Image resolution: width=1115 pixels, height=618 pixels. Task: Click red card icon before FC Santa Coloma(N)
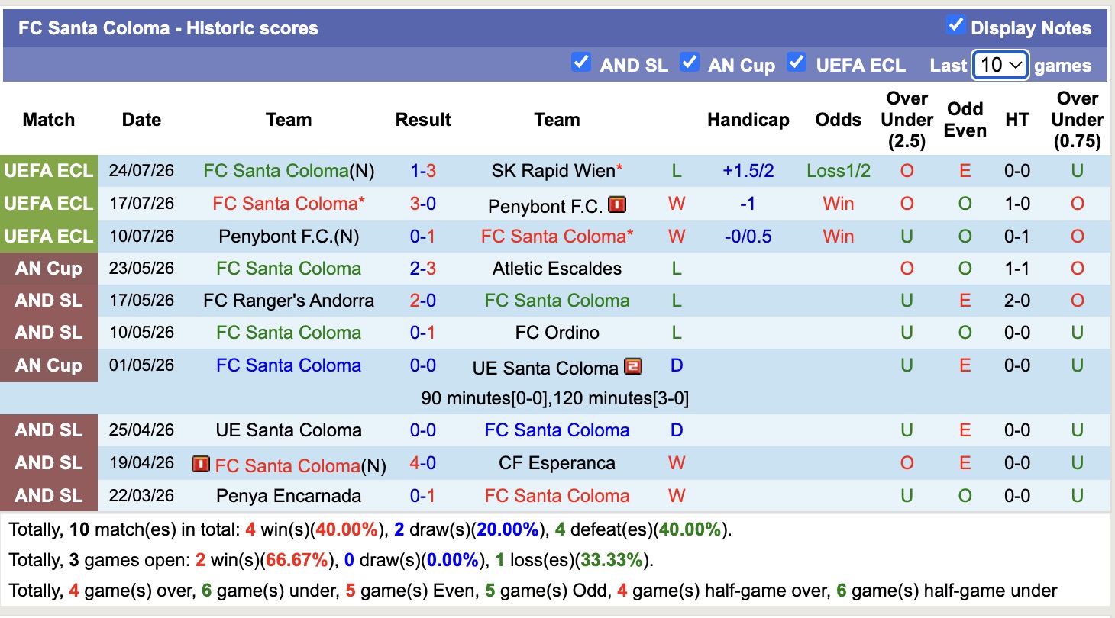[201, 464]
